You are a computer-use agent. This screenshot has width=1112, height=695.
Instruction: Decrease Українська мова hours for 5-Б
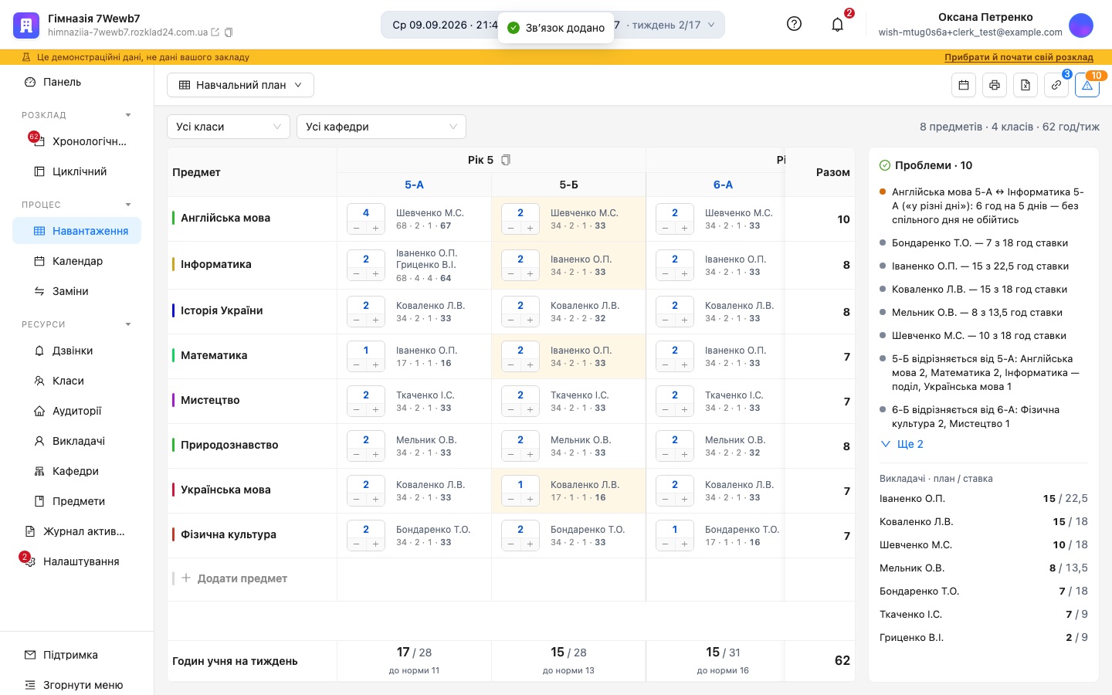(511, 500)
